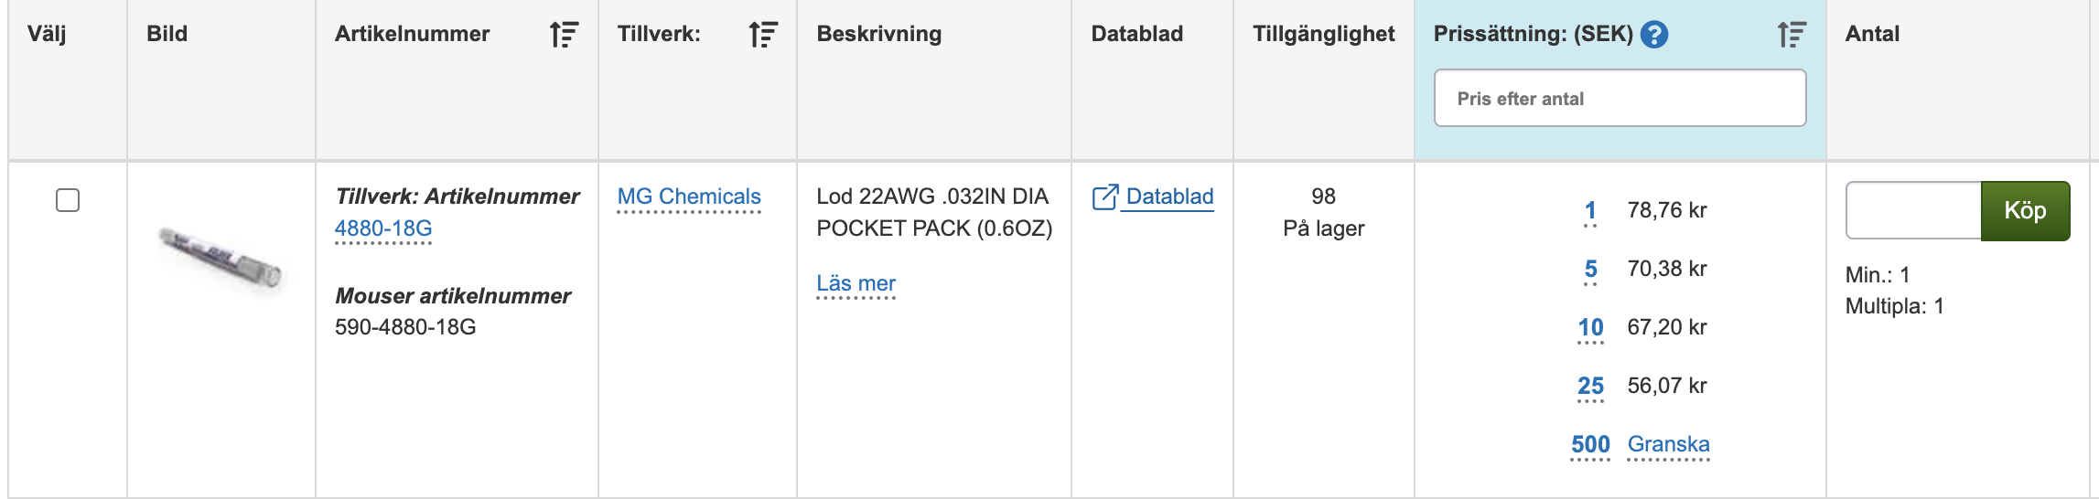Open part number 4880-18G link
2099x499 pixels.
[383, 228]
